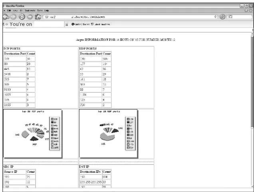
Task: Select UDP destination port 88 cell
Action: pyautogui.click(x=91, y=90)
